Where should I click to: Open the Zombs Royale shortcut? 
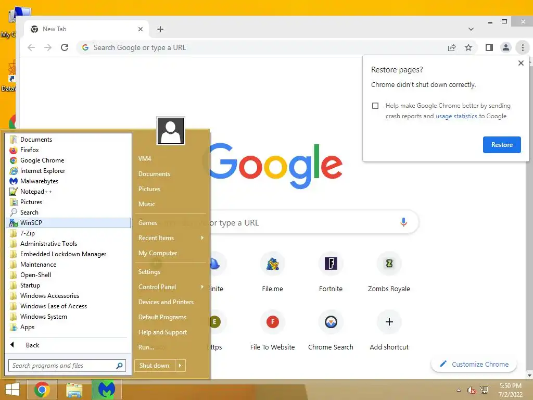[x=389, y=272]
